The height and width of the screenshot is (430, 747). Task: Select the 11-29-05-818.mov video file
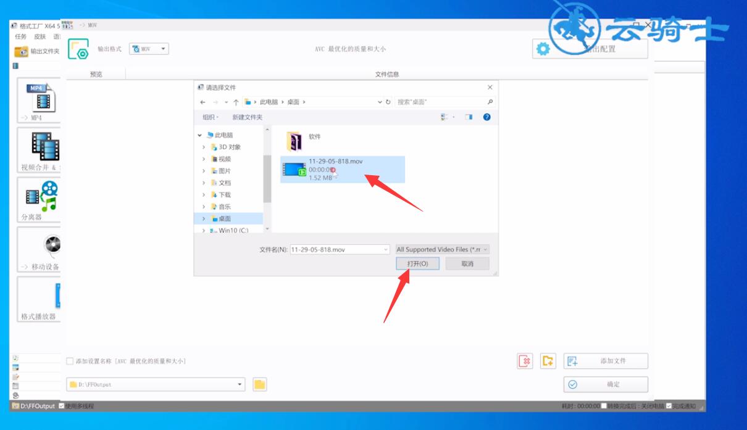click(x=343, y=170)
